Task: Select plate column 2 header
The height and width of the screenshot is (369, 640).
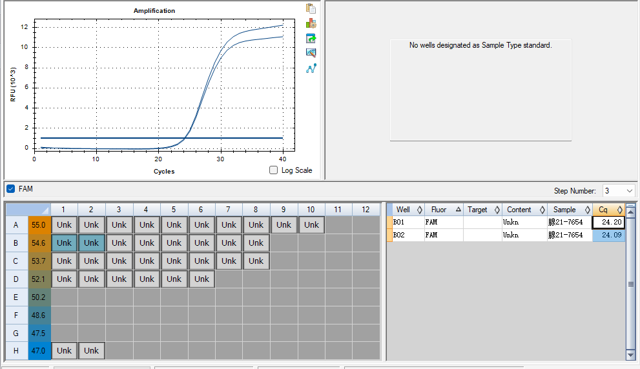Action: [x=92, y=210]
